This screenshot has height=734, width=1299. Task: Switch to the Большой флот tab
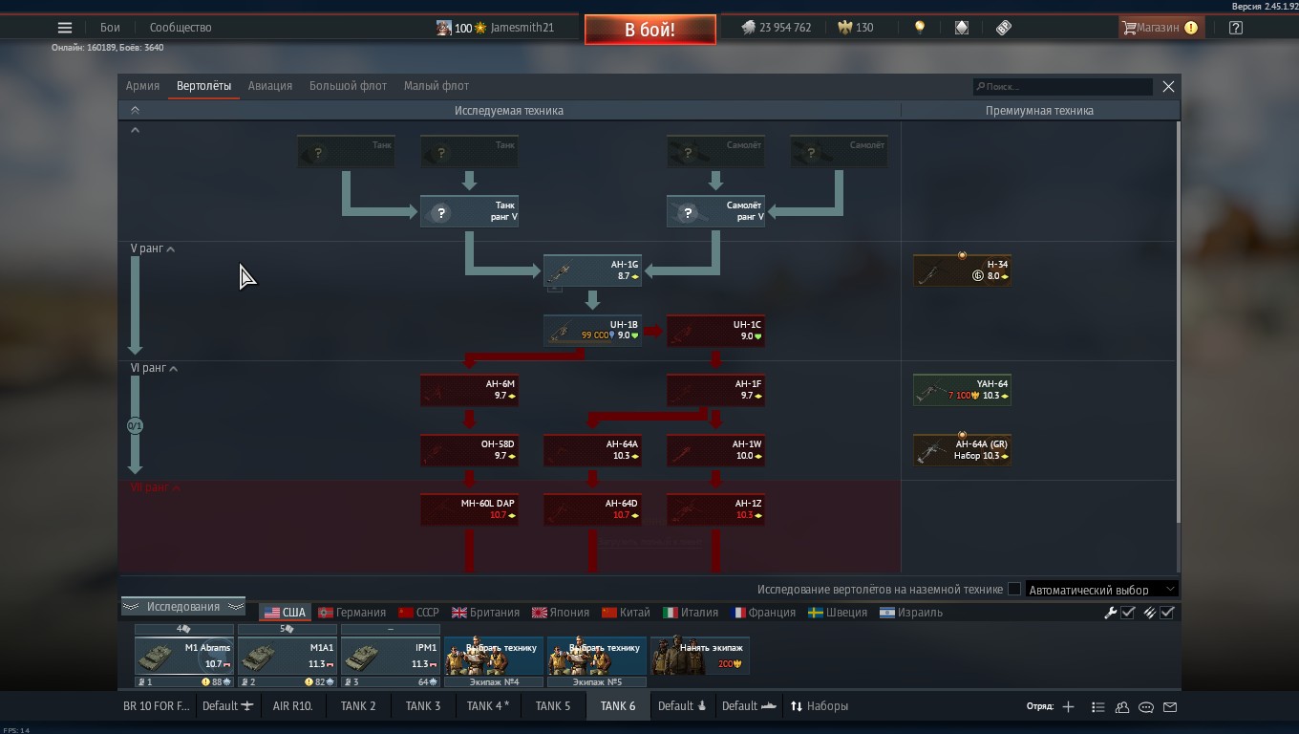348,86
